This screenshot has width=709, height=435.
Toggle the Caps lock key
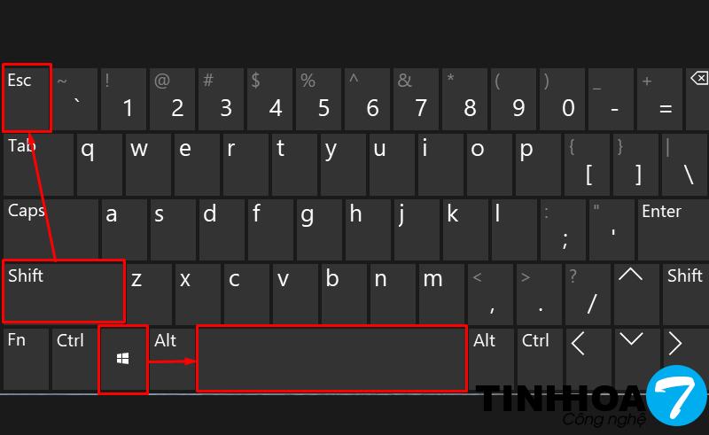click(x=51, y=229)
